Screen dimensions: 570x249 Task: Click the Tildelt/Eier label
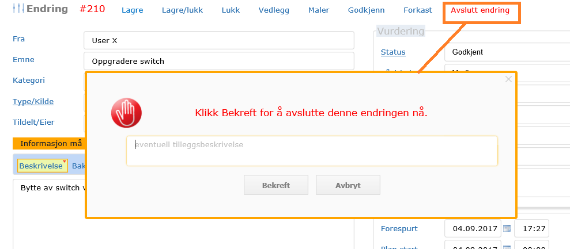point(33,122)
